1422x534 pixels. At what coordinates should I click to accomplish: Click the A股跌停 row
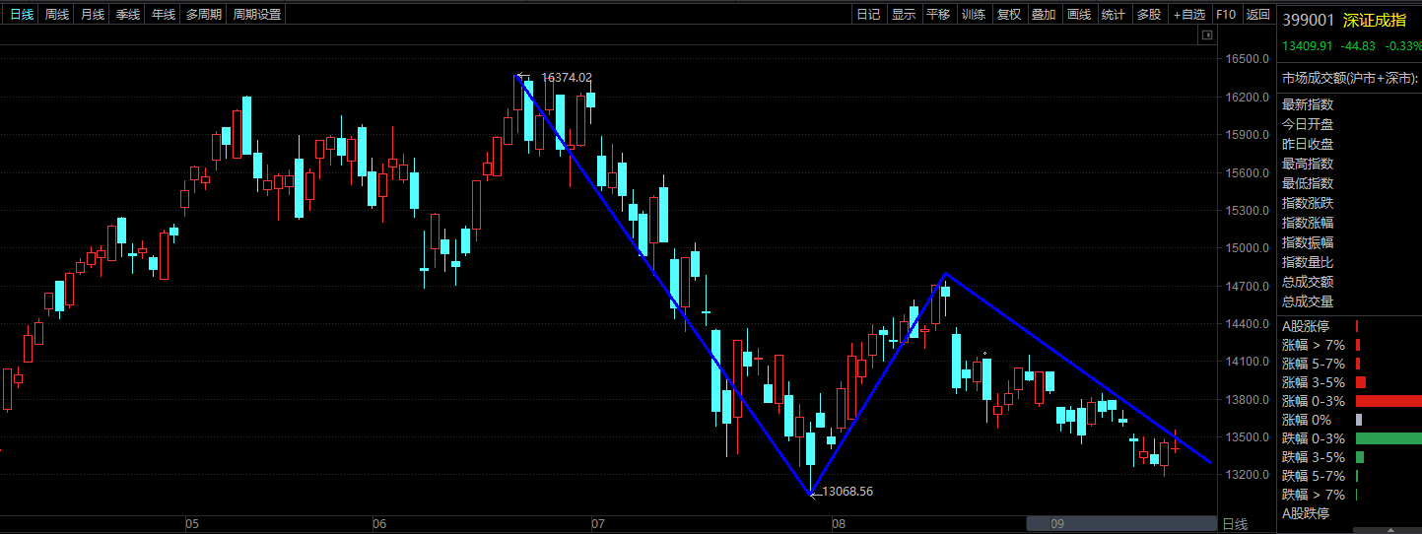point(1350,513)
